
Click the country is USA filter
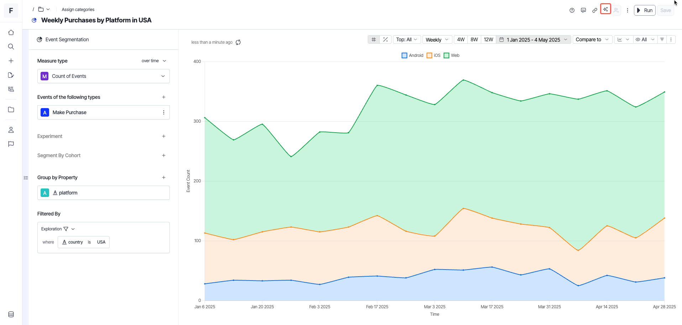(84, 242)
